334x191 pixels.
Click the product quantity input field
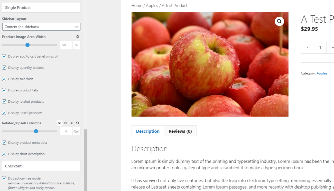click(320, 47)
